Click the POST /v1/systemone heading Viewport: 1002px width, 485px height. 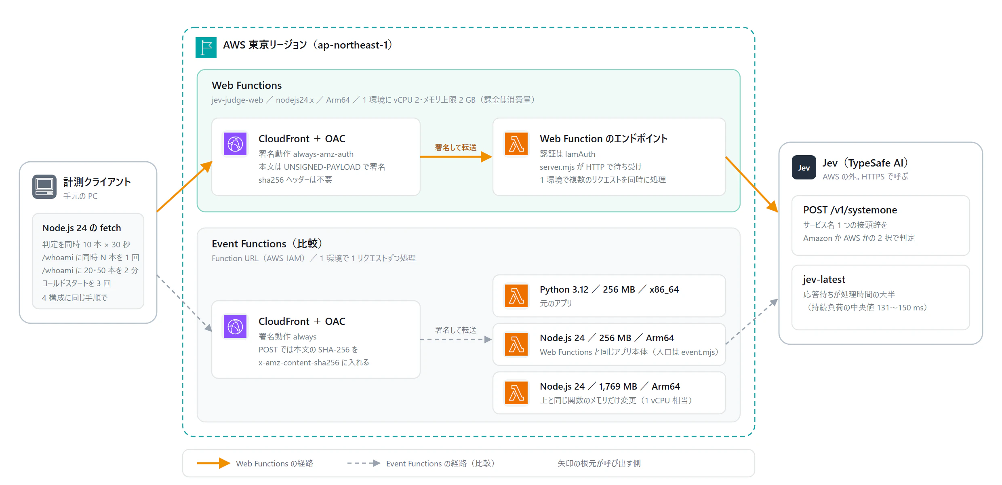pos(850,210)
